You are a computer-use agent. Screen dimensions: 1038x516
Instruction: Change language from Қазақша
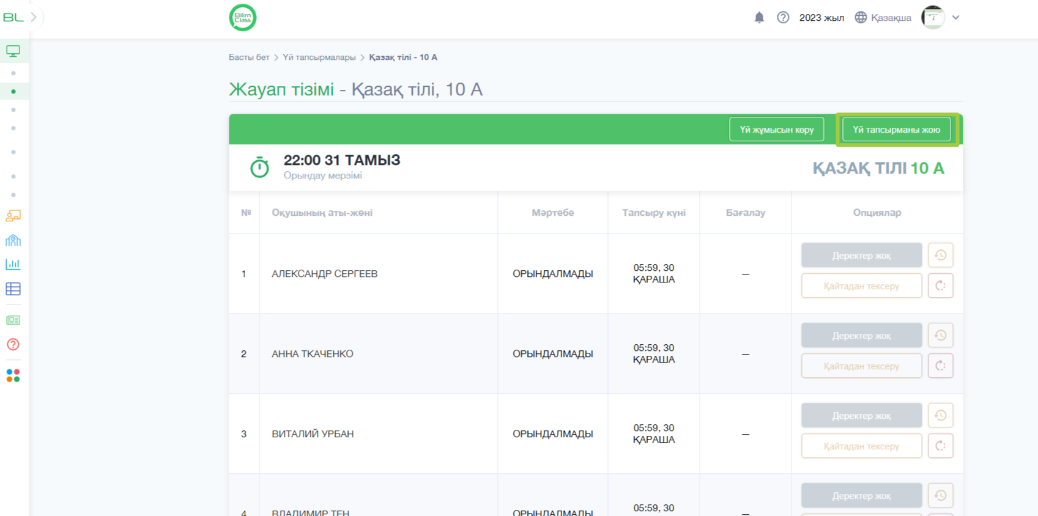(891, 18)
